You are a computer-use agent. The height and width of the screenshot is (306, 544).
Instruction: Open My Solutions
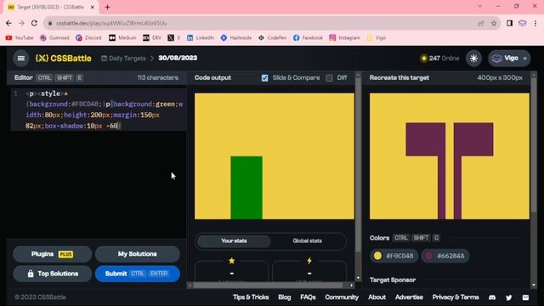point(138,254)
